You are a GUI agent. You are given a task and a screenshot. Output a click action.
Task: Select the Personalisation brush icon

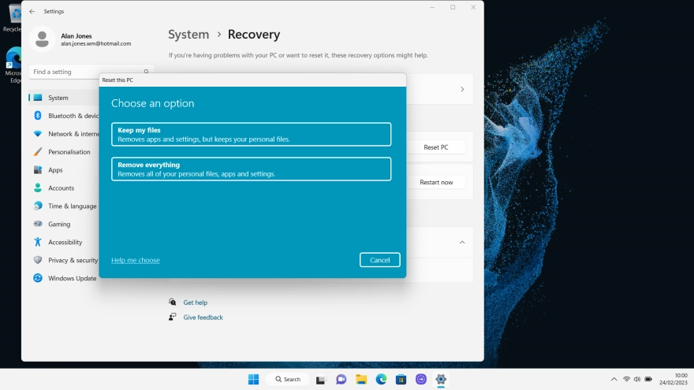pos(37,152)
